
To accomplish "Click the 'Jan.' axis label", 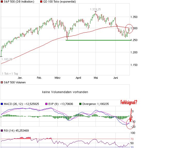I will [20, 78].
